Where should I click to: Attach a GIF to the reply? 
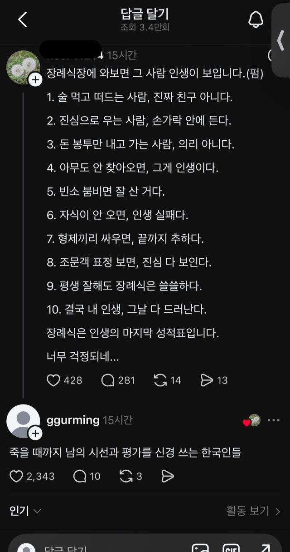[231, 547]
